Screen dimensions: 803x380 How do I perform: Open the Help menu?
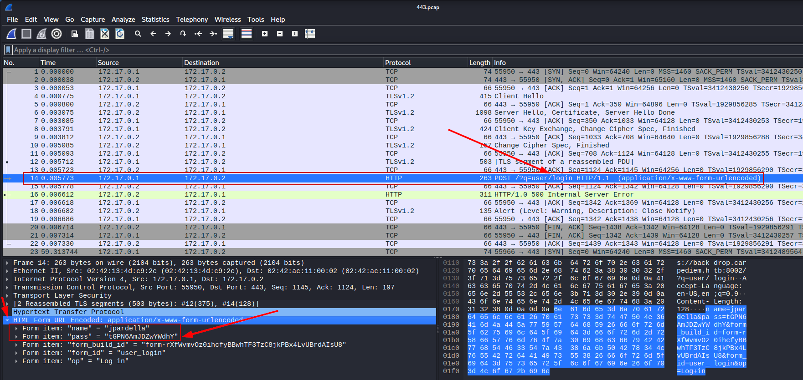point(278,20)
